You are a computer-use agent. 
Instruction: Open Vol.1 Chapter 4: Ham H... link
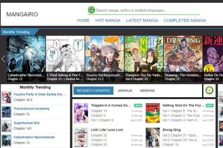pyautogui.click(x=181, y=120)
